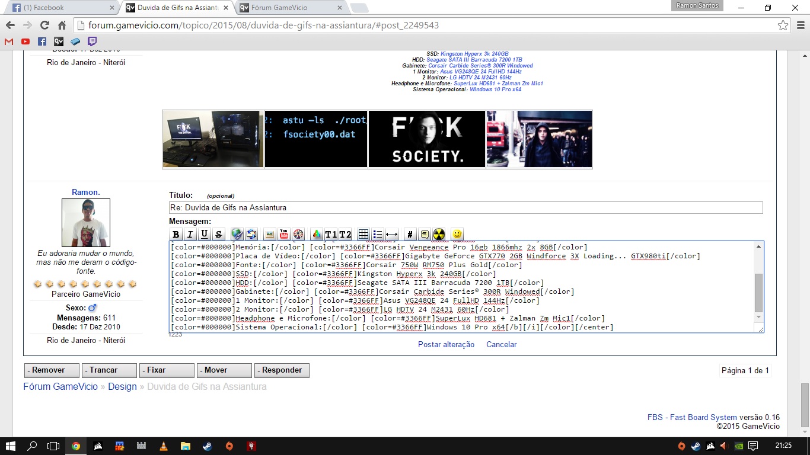
Task: Open fsociety00.dat terminal signature image
Action: (316, 139)
